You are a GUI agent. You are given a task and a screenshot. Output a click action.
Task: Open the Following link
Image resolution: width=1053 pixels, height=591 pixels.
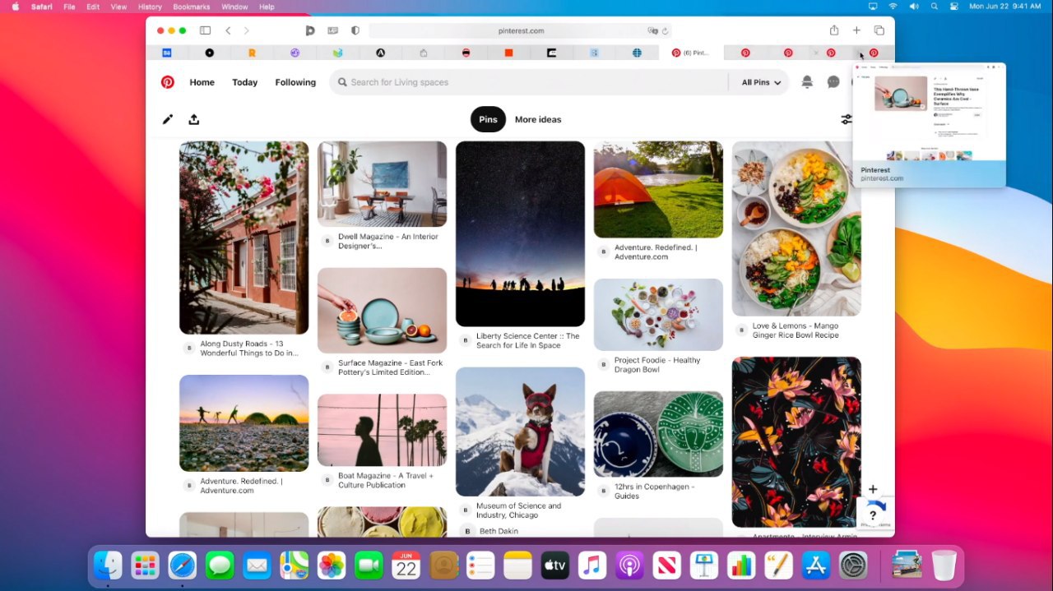[295, 82]
